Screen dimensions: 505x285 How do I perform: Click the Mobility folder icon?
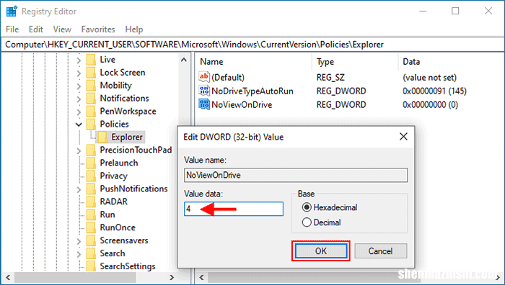click(x=91, y=86)
